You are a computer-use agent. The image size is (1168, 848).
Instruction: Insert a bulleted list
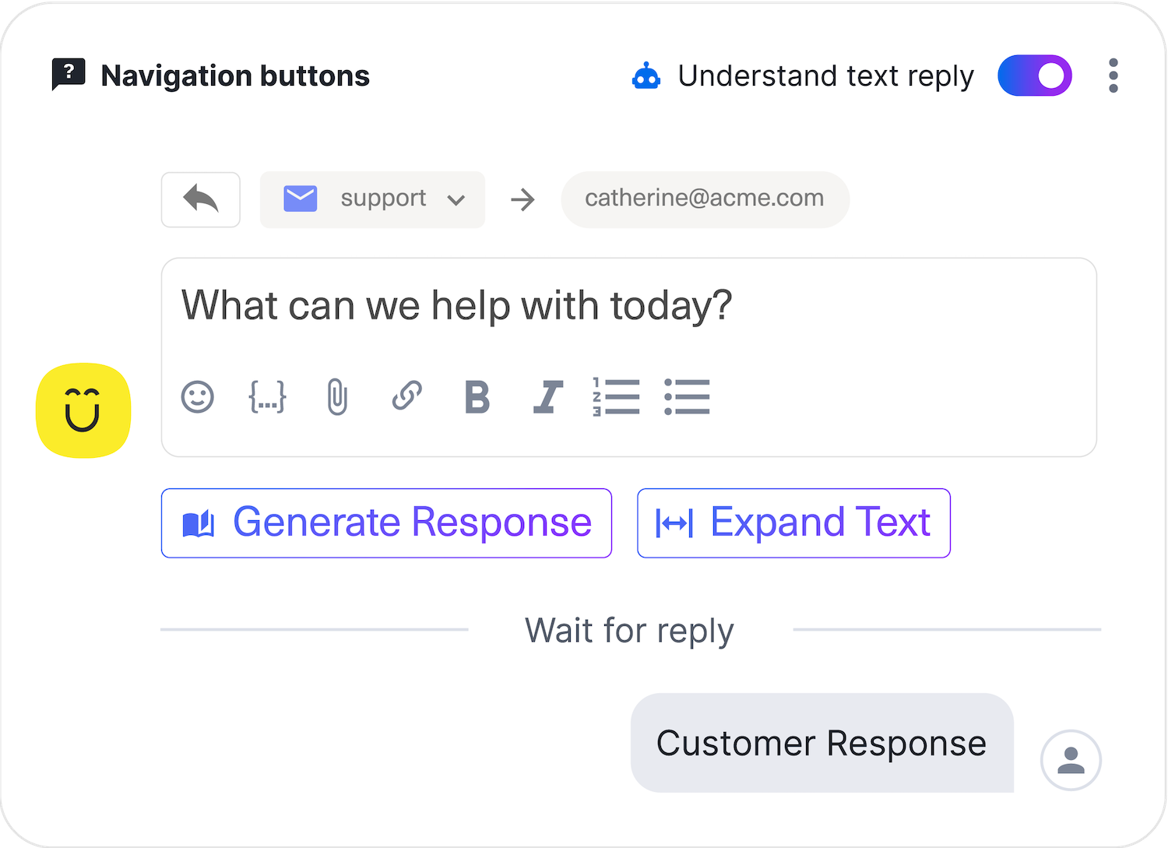687,396
